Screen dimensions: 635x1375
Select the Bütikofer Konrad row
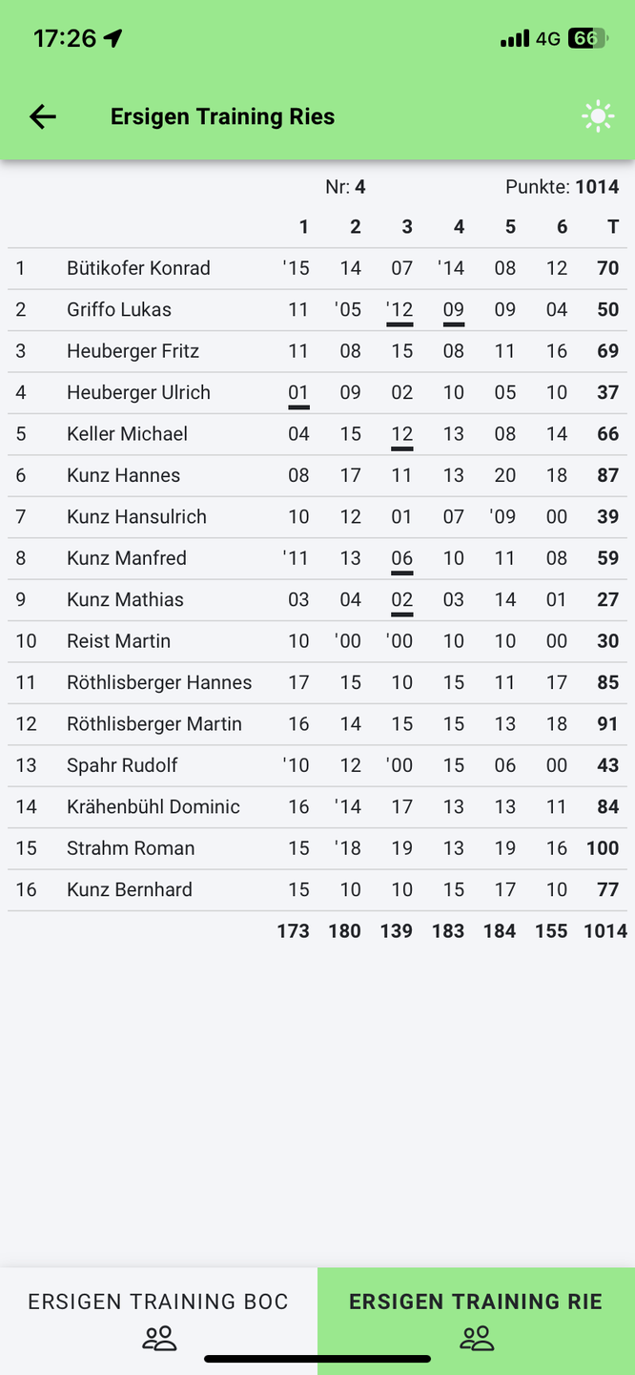(x=317, y=268)
